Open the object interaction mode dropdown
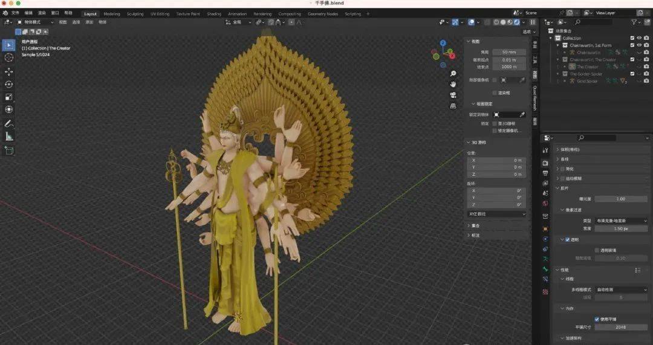This screenshot has width=653, height=345. [36, 22]
